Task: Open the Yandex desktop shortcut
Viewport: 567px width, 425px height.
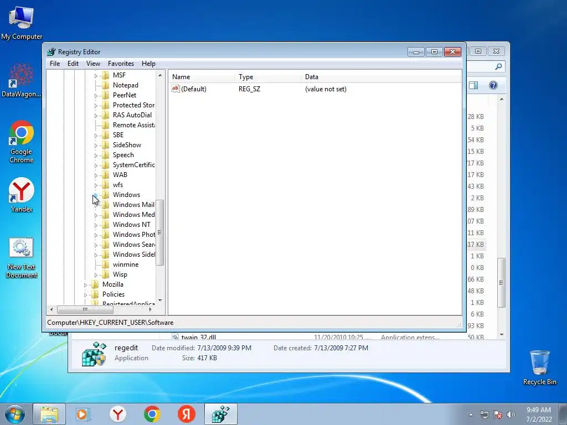Action: point(22,194)
